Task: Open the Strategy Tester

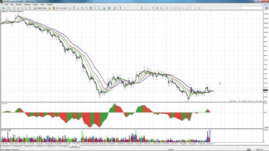Action: coord(30,8)
